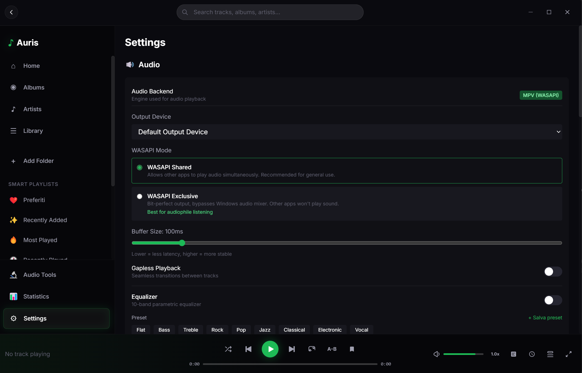Open the Default Output Device dropdown
The image size is (582, 373).
pyautogui.click(x=347, y=132)
